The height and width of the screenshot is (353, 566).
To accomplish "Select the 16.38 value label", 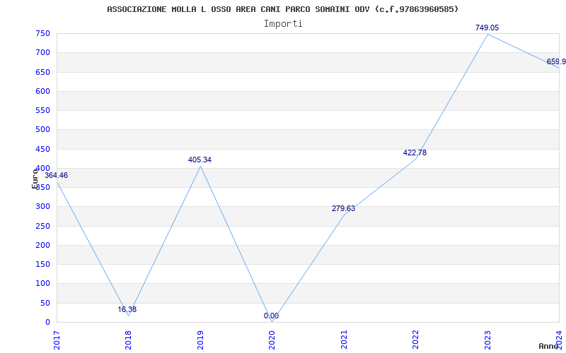I will pyautogui.click(x=127, y=309).
